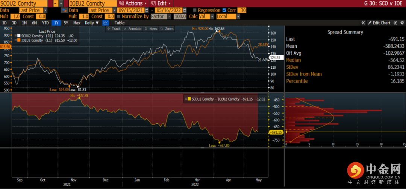Switch to Table view

120,23
